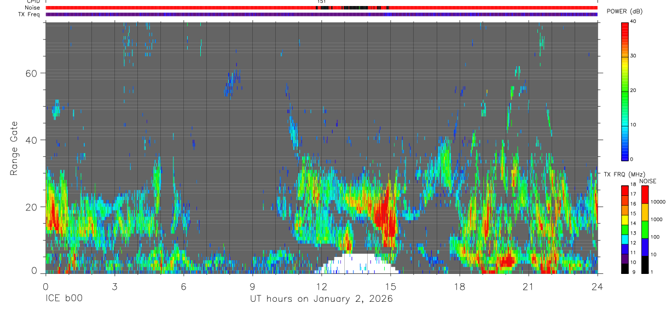Click the 30 tick on POWER scale
Image resolution: width=672 pixels, height=310 pixels.
coord(634,56)
